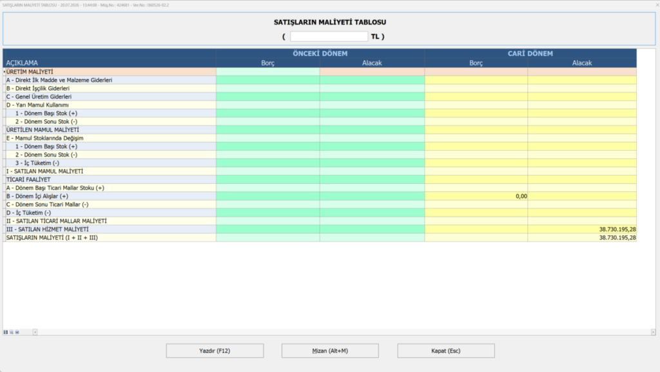This screenshot has width=660, height=372.
Task: Select B - Dönem İçi Alışlar (+) row
Action: [320, 196]
